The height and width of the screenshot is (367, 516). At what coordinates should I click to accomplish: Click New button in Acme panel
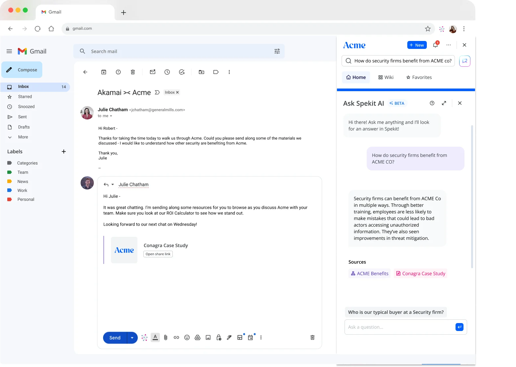[417, 45]
